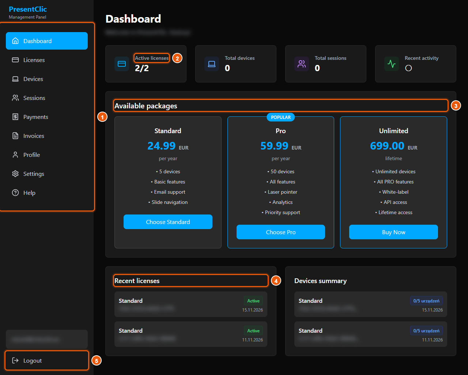Click the Invoices document icon in sidebar
Image resolution: width=468 pixels, height=375 pixels.
15,136
